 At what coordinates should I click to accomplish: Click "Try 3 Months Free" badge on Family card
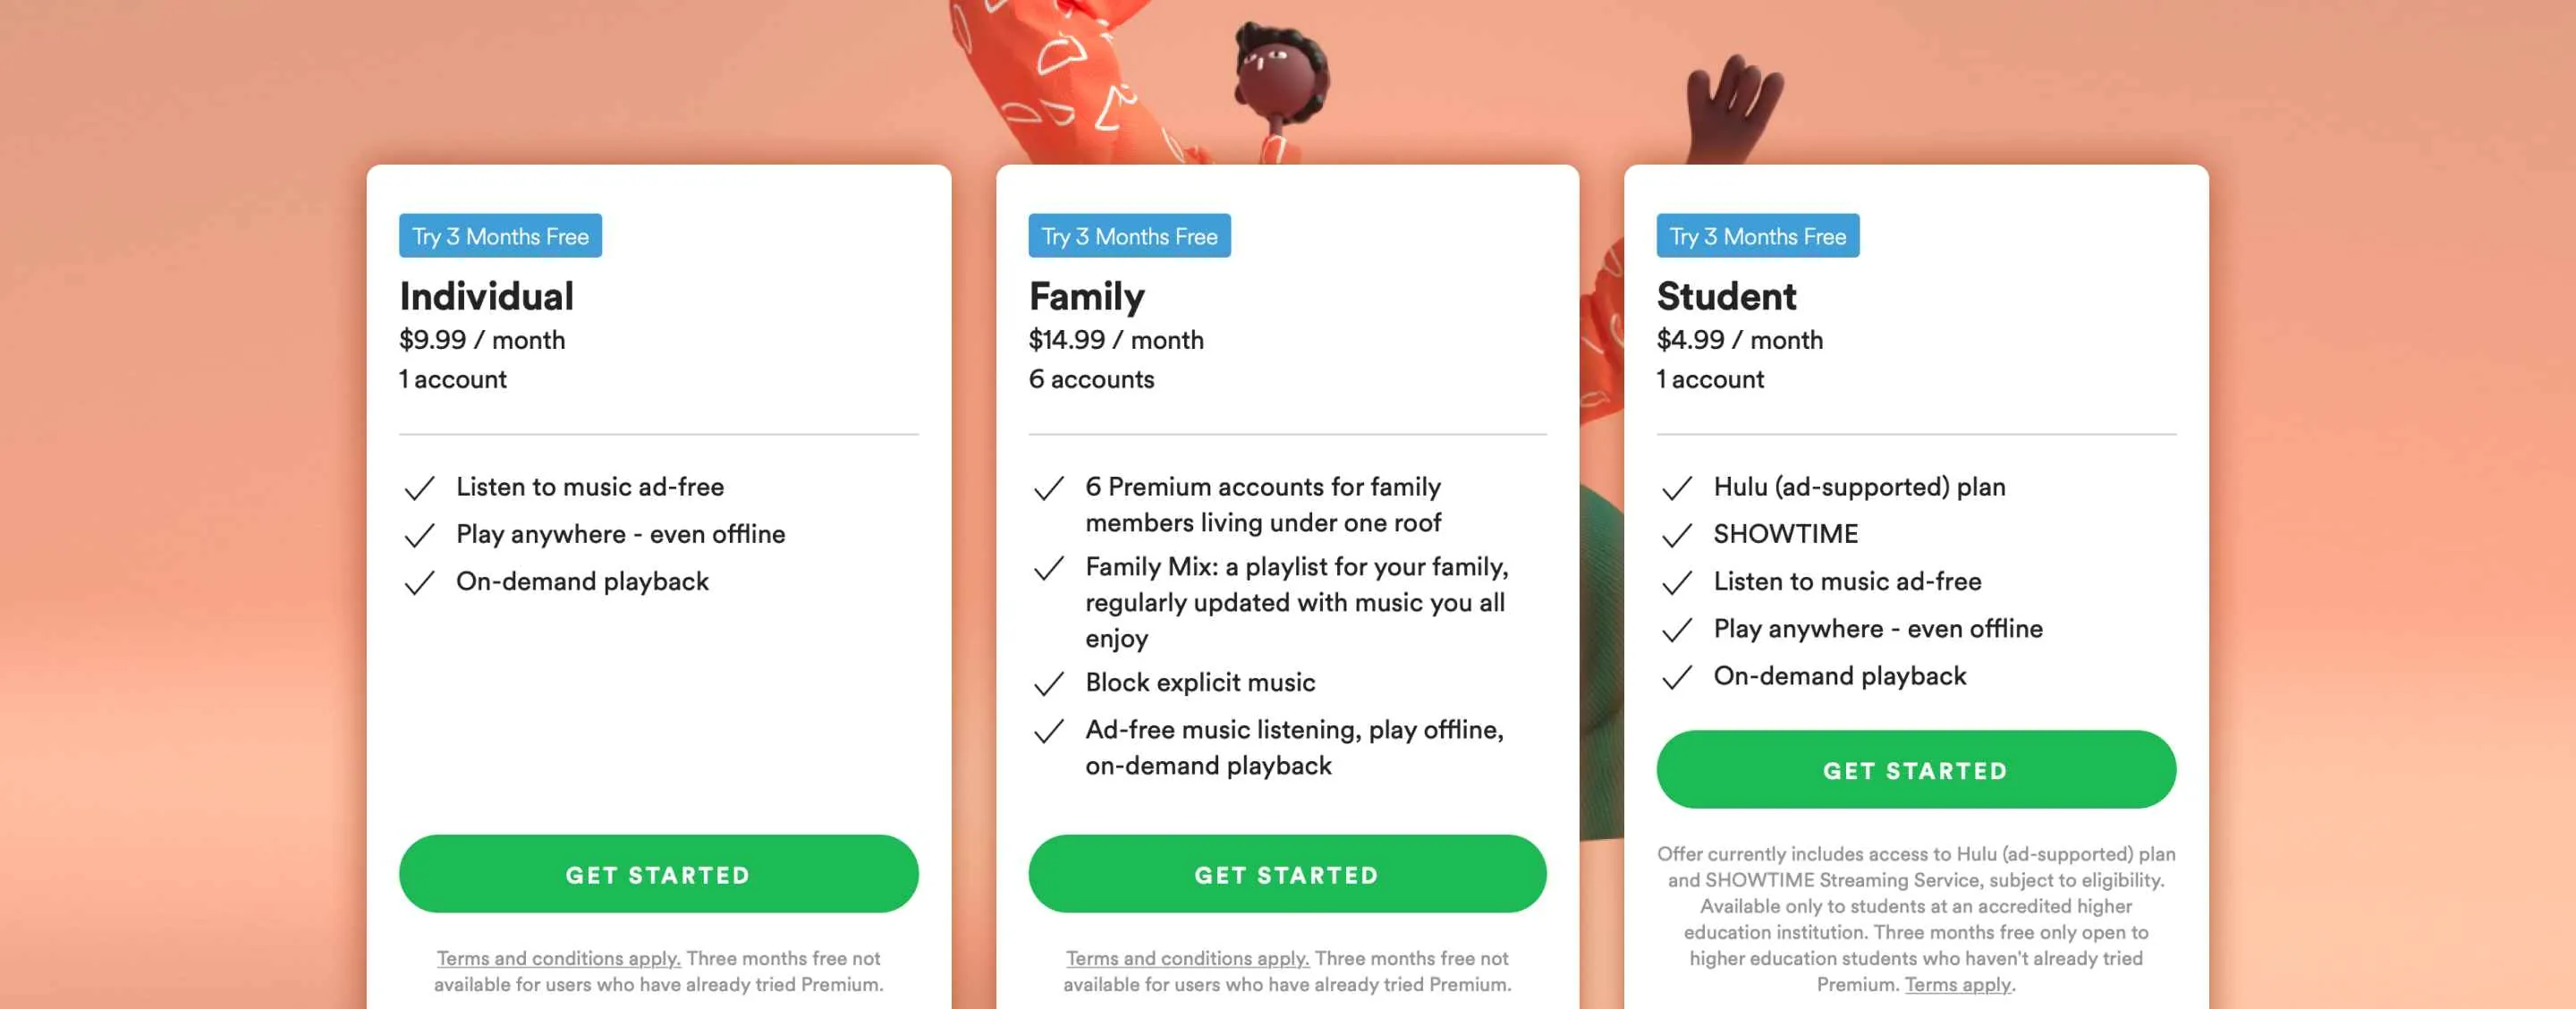1129,236
